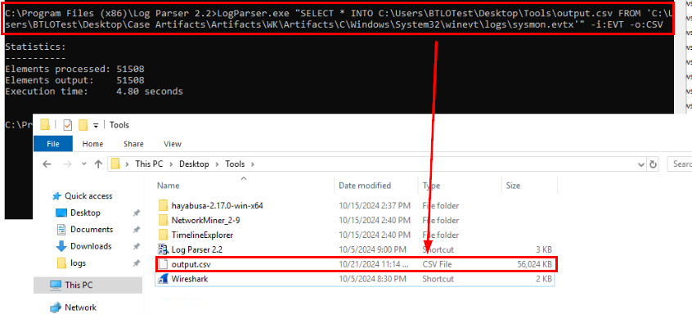The width and height of the screenshot is (692, 314).
Task: Sort by Date modified column header
Action: [x=365, y=186]
